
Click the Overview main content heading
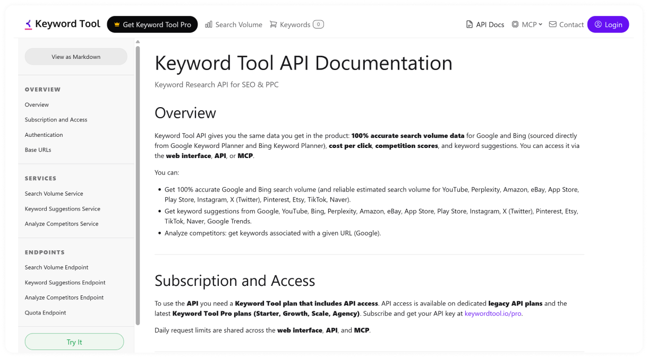pyautogui.click(x=185, y=113)
